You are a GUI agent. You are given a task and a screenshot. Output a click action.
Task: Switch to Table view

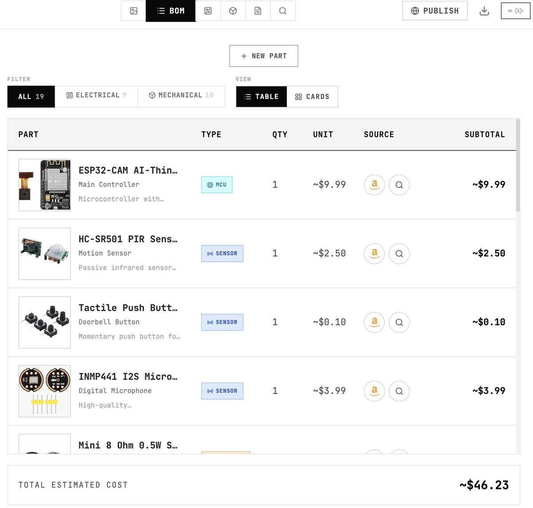coord(262,96)
